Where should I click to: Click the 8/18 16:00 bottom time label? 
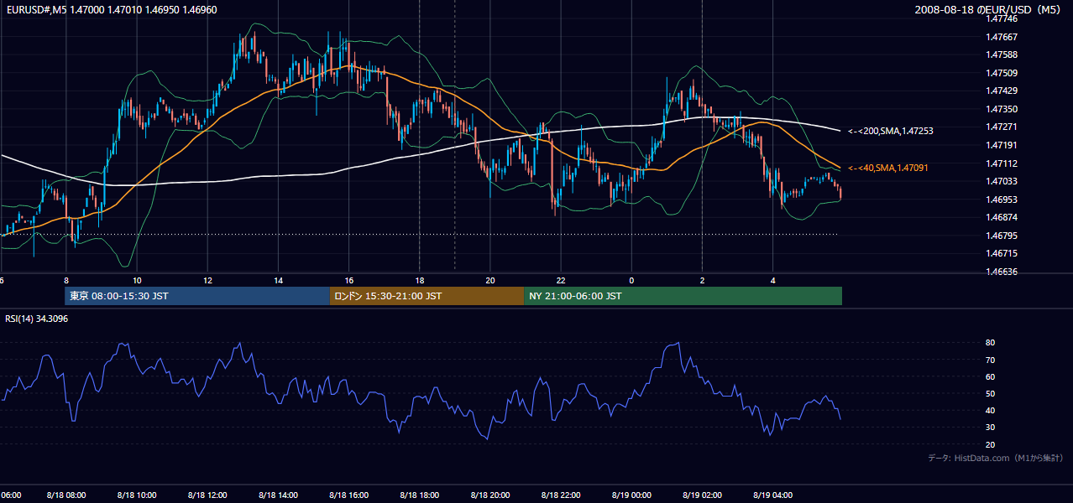tap(348, 495)
